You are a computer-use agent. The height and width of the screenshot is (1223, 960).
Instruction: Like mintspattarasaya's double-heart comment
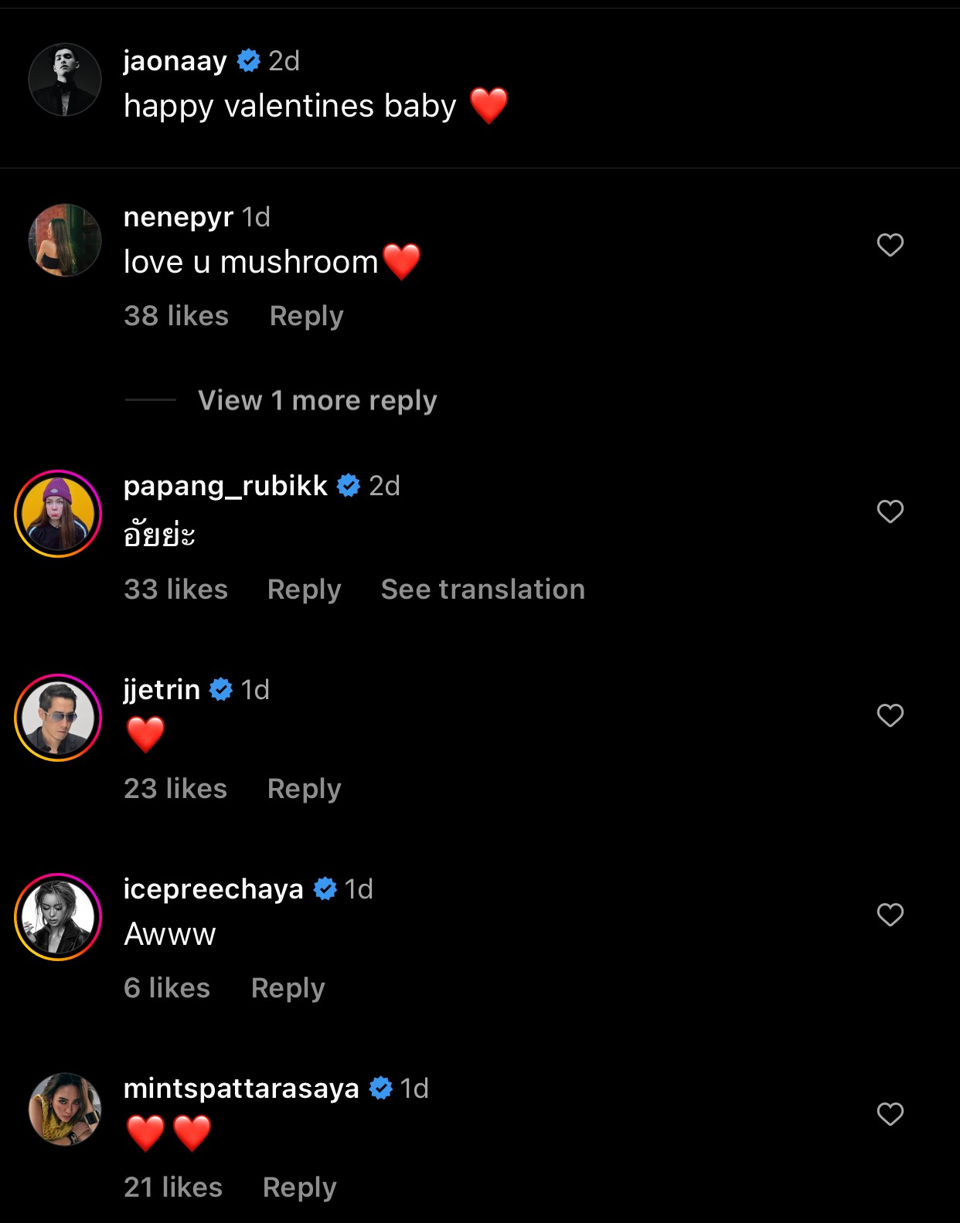click(x=890, y=1114)
